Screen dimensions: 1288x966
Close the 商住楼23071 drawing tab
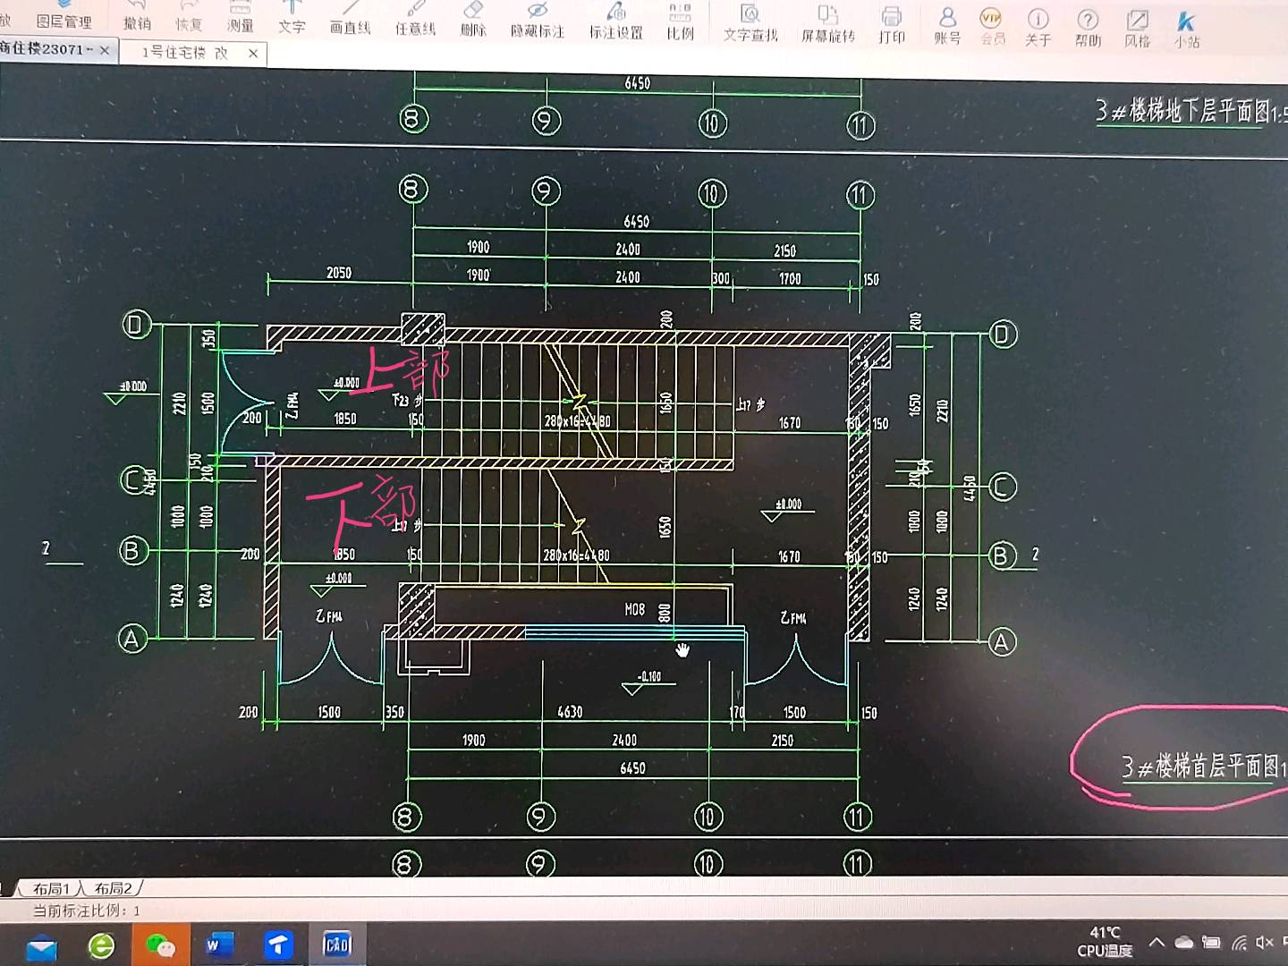click(x=105, y=50)
